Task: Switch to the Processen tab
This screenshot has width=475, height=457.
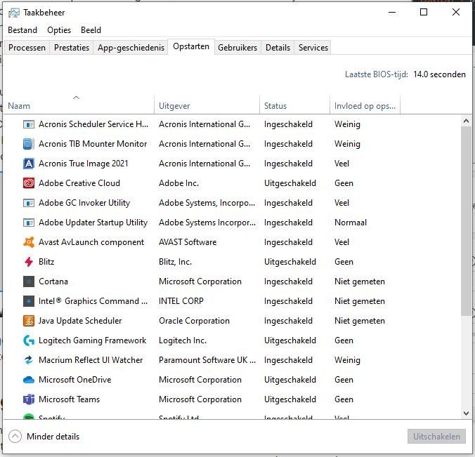Action: pyautogui.click(x=27, y=48)
